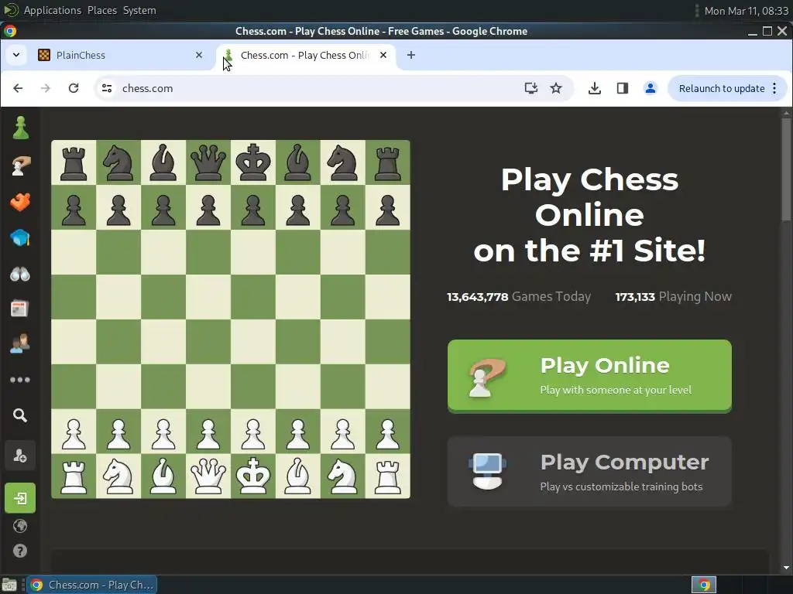Click Chrome's forward arrow

46,88
